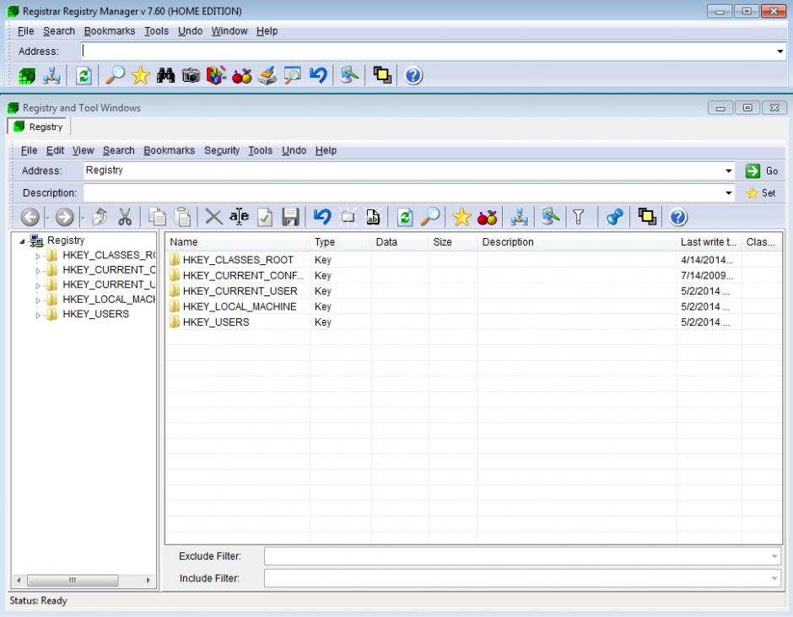Click the binoculars search icon
The image size is (793, 617).
tap(165, 76)
